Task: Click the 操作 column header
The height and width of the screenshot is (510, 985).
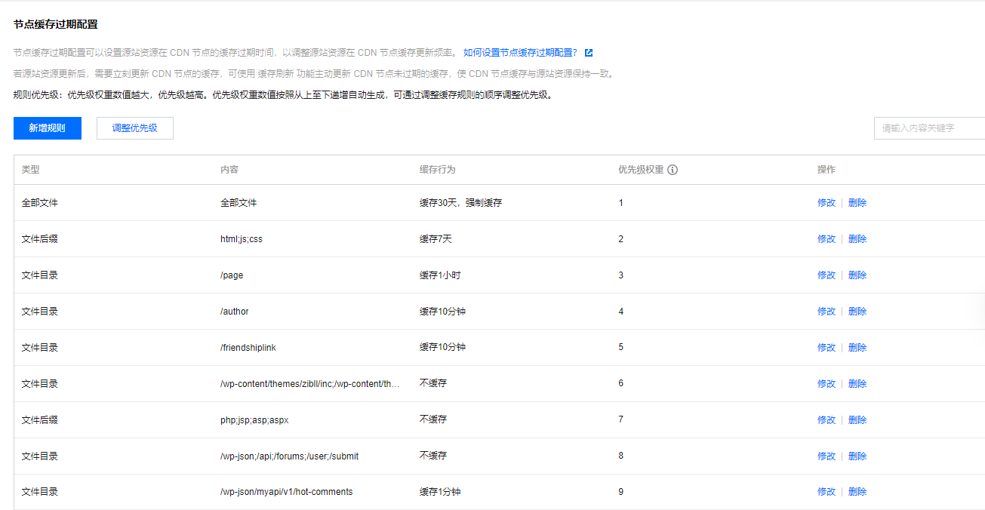Action: tap(826, 169)
